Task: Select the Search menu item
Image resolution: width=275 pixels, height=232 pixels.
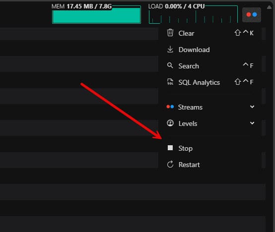Action: 210,66
